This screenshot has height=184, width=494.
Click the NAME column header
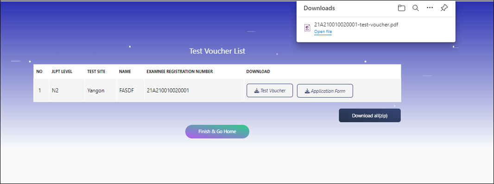[125, 72]
